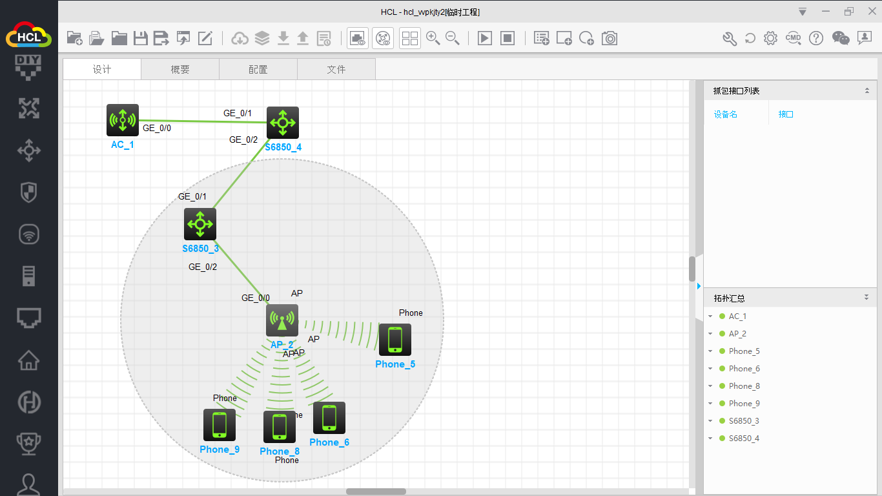Expand the AC_1 entry in topology summary
The width and height of the screenshot is (882, 496).
711,316
